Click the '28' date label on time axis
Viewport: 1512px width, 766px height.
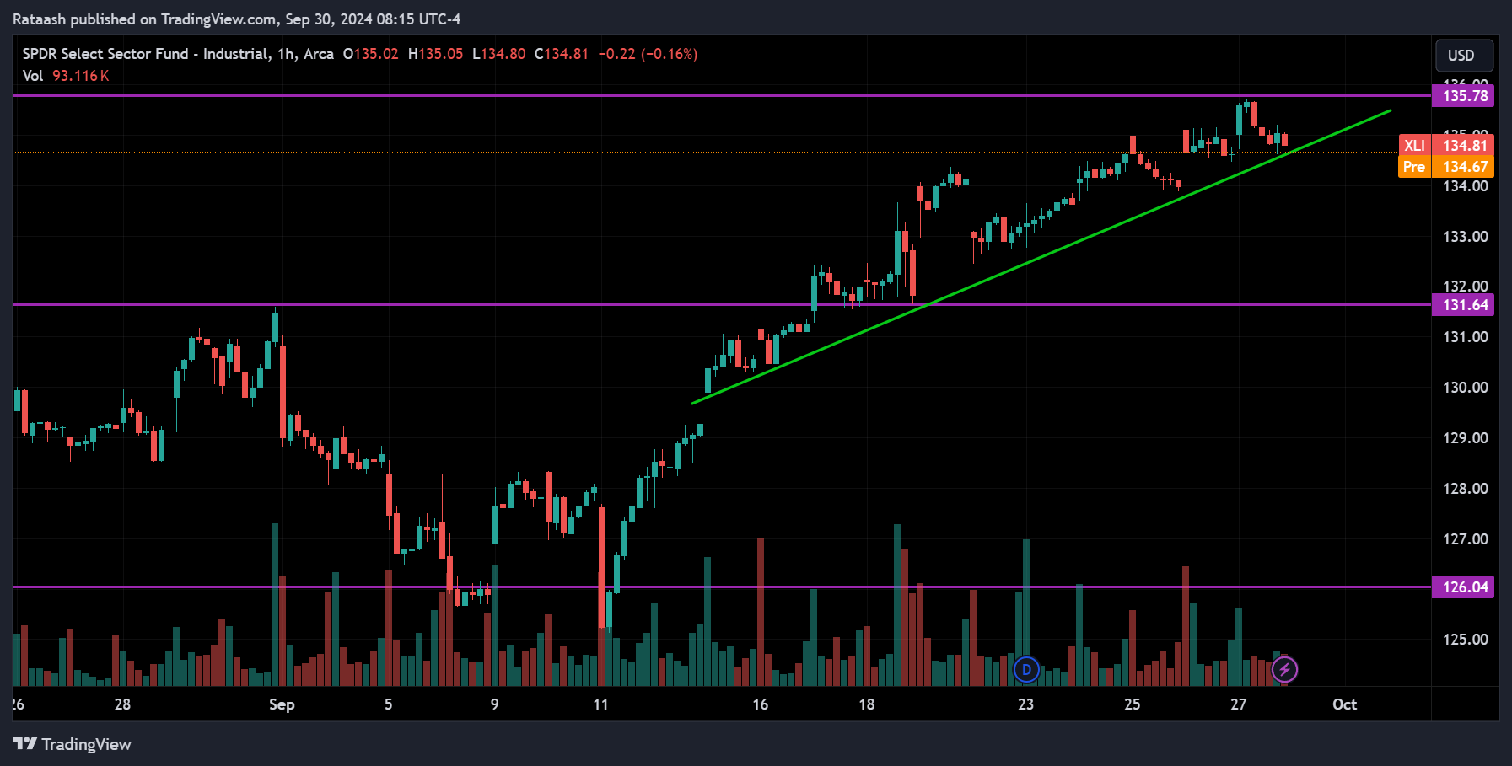click(122, 704)
